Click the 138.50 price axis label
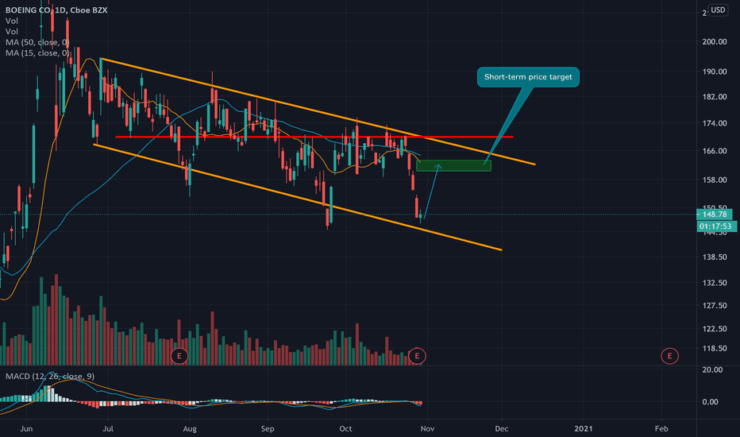740x437 pixels. click(x=715, y=257)
